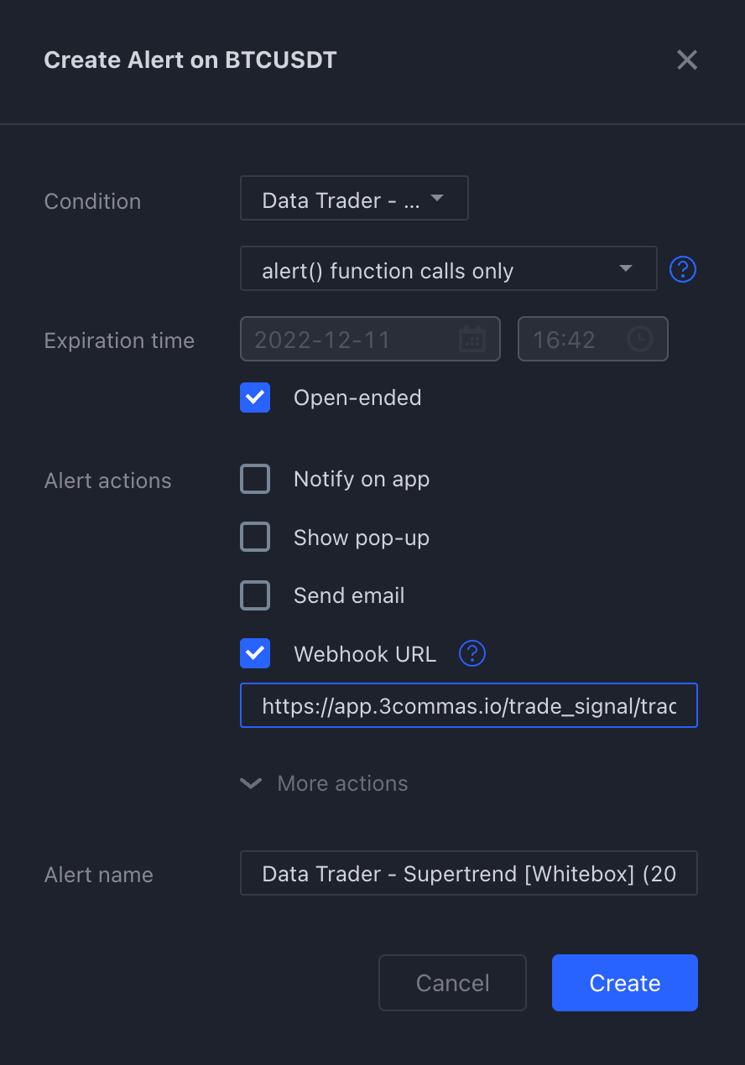
Task: Open the Condition dropdown showing Data Trader
Action: [x=354, y=198]
